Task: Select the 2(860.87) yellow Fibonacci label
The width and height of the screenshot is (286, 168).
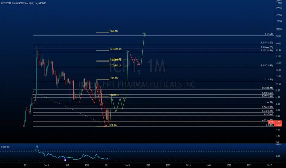Action: 114,31
